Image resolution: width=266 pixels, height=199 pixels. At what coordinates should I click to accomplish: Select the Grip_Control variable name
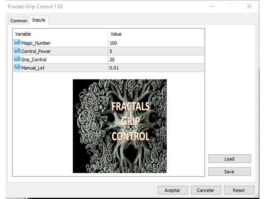[34, 59]
